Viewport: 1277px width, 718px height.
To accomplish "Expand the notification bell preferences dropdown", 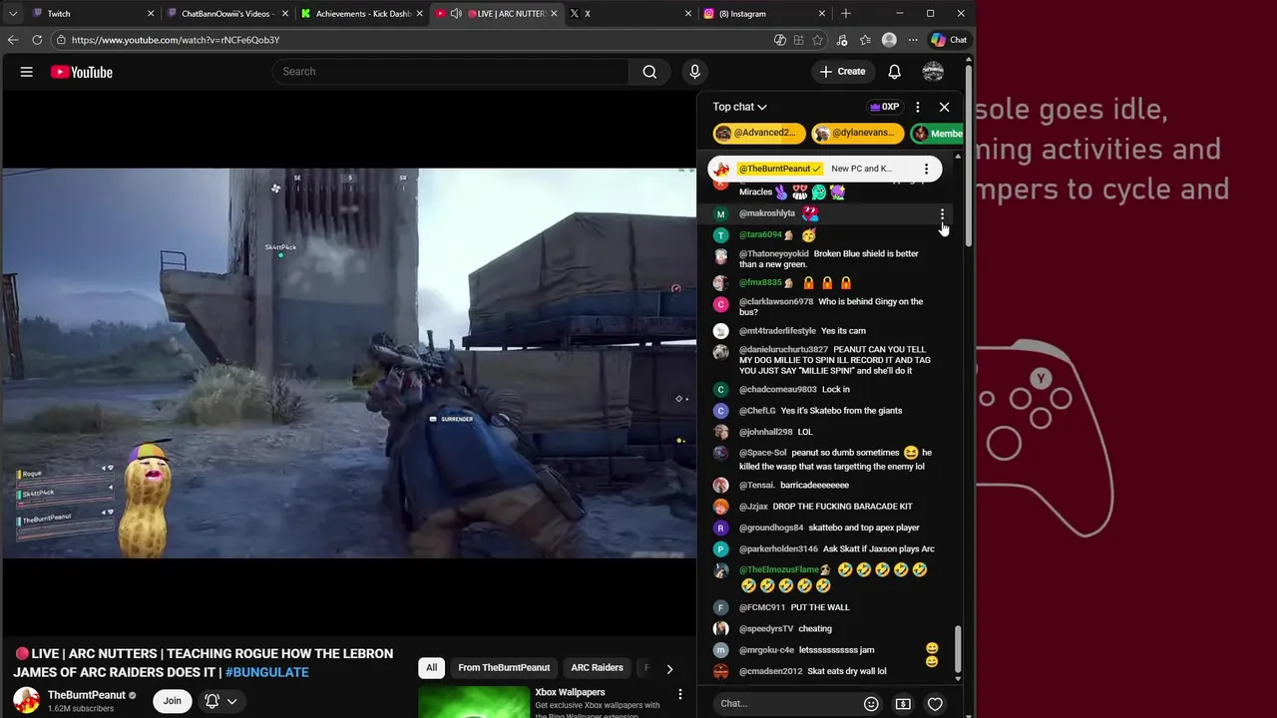I will [231, 701].
